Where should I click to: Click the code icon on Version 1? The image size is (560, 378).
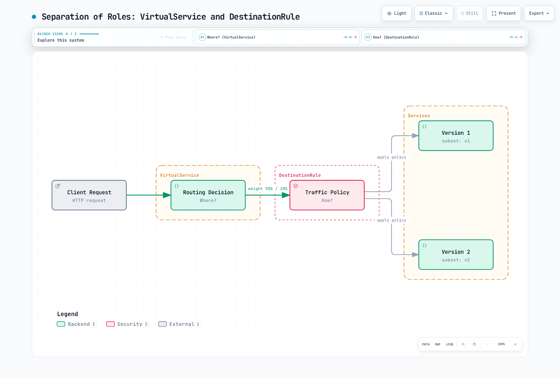[x=425, y=126]
